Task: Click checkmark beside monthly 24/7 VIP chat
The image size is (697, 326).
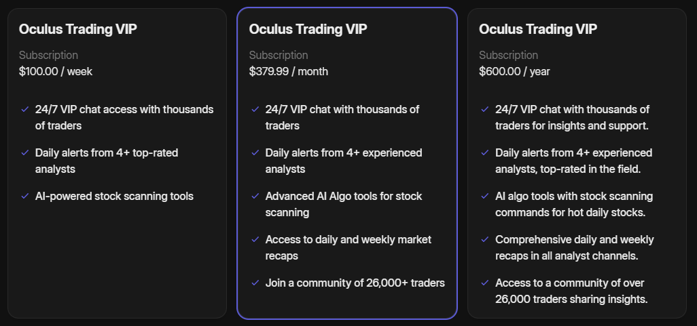Action: (255, 109)
